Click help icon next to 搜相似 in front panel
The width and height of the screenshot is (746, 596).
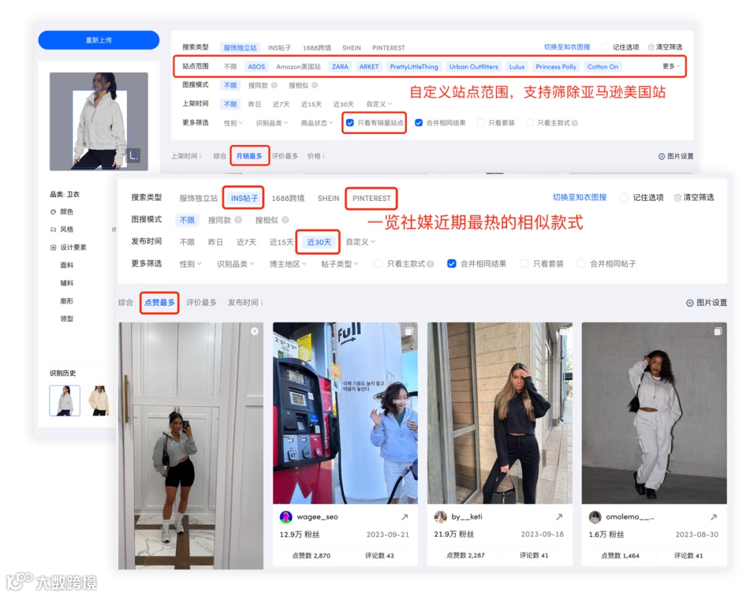[285, 220]
